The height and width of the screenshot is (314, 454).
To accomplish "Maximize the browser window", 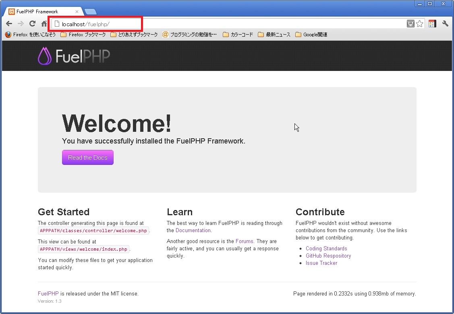I will coord(430,4).
